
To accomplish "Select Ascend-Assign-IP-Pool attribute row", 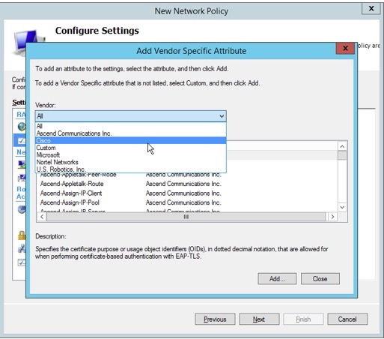I will 187,202.
